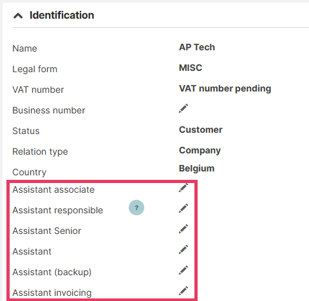The image size is (309, 301).
Task: Click the Identification section heading
Action: (62, 15)
